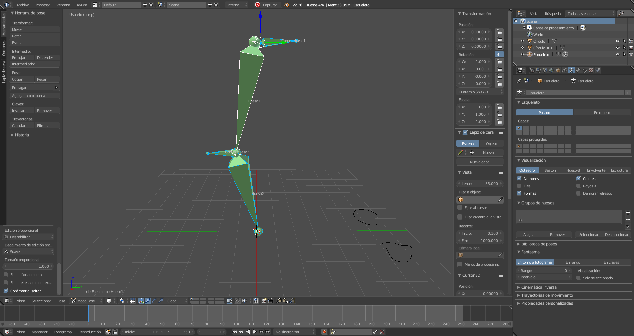This screenshot has width=634, height=336.
Task: Disable the Nombres checkbox
Action: point(519,178)
